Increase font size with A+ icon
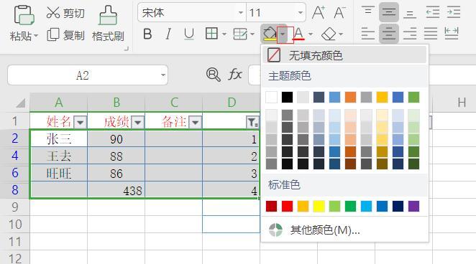 [x=319, y=13]
